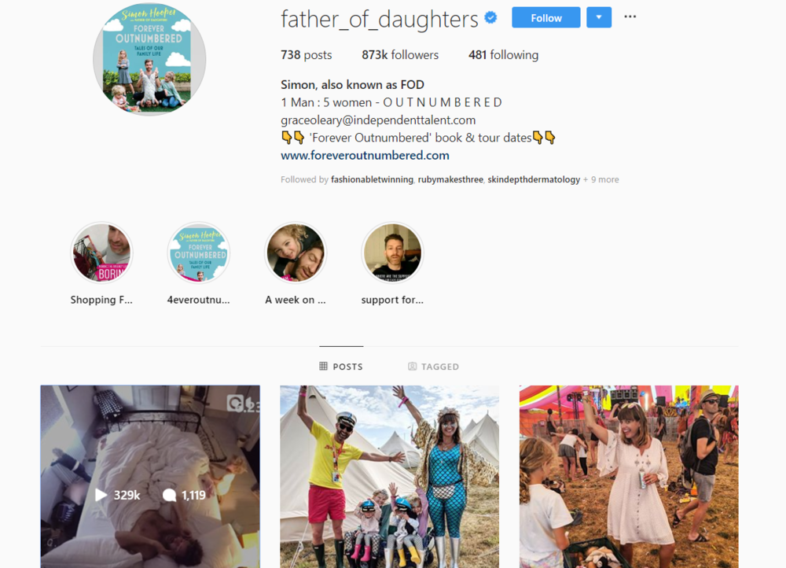Viewport: 786px width, 568px height.
Task: Click the verified badge next to father_of_daughters
Action: tap(490, 18)
